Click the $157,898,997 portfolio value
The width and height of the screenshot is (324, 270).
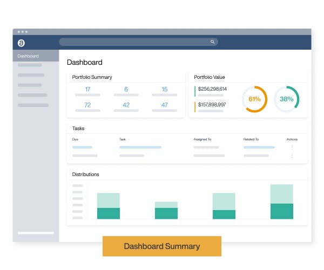[x=212, y=105]
